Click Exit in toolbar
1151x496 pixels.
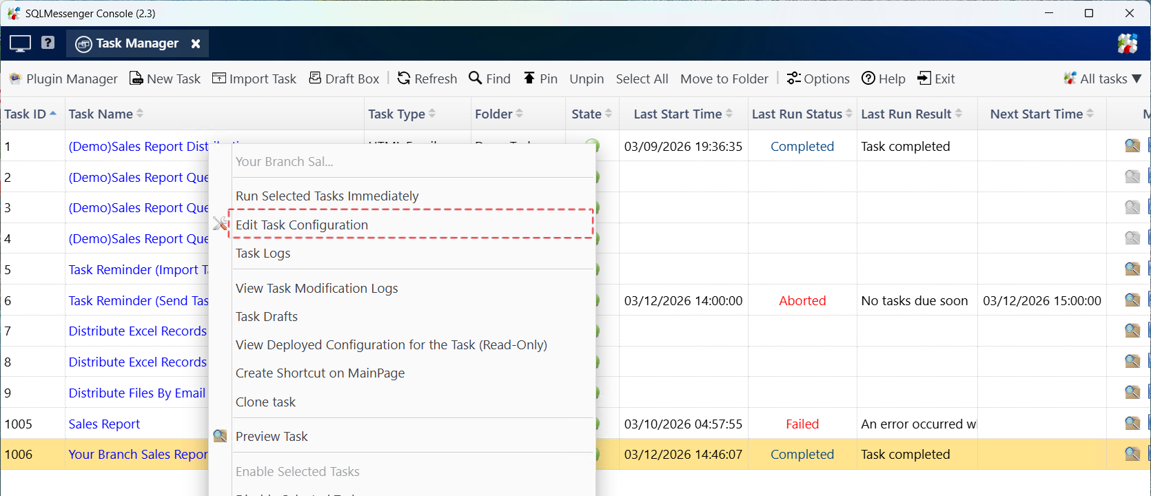pos(936,79)
